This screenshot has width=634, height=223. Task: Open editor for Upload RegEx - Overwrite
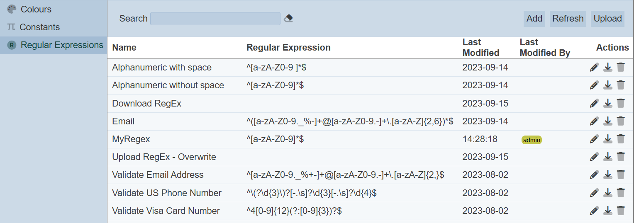click(594, 157)
